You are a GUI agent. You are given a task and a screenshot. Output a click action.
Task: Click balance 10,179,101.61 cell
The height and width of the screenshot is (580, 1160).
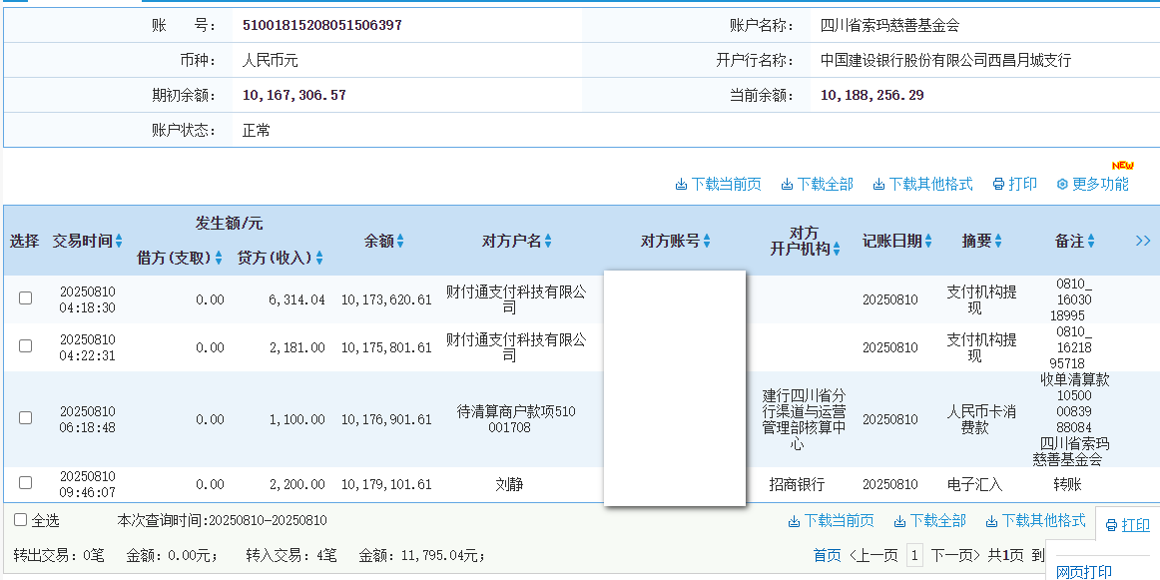point(386,484)
